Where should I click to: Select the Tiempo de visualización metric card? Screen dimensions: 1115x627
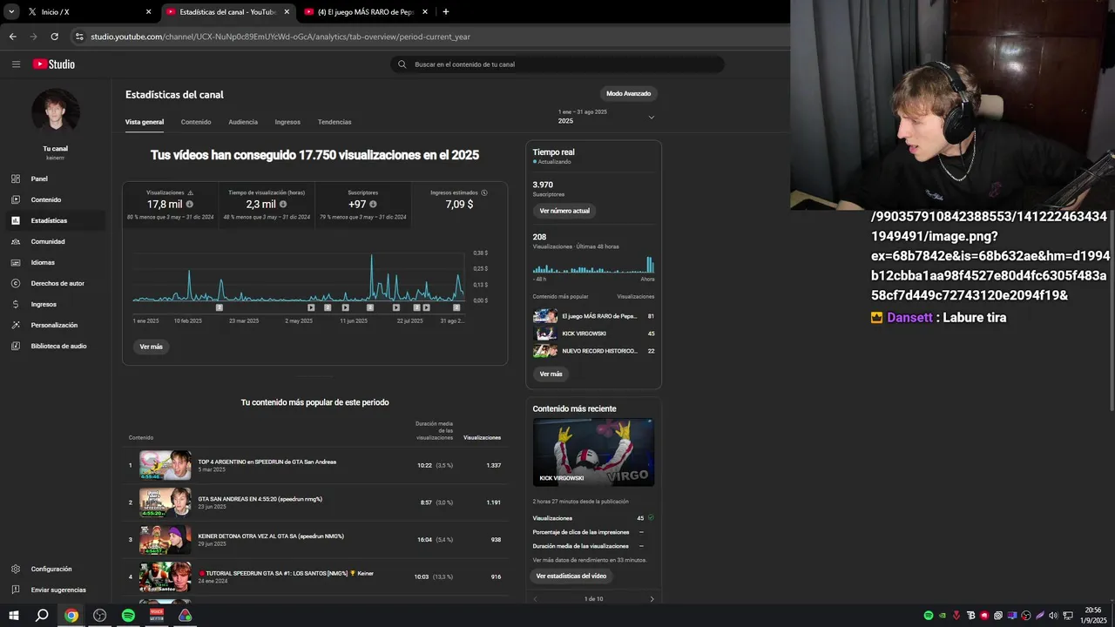(266, 205)
